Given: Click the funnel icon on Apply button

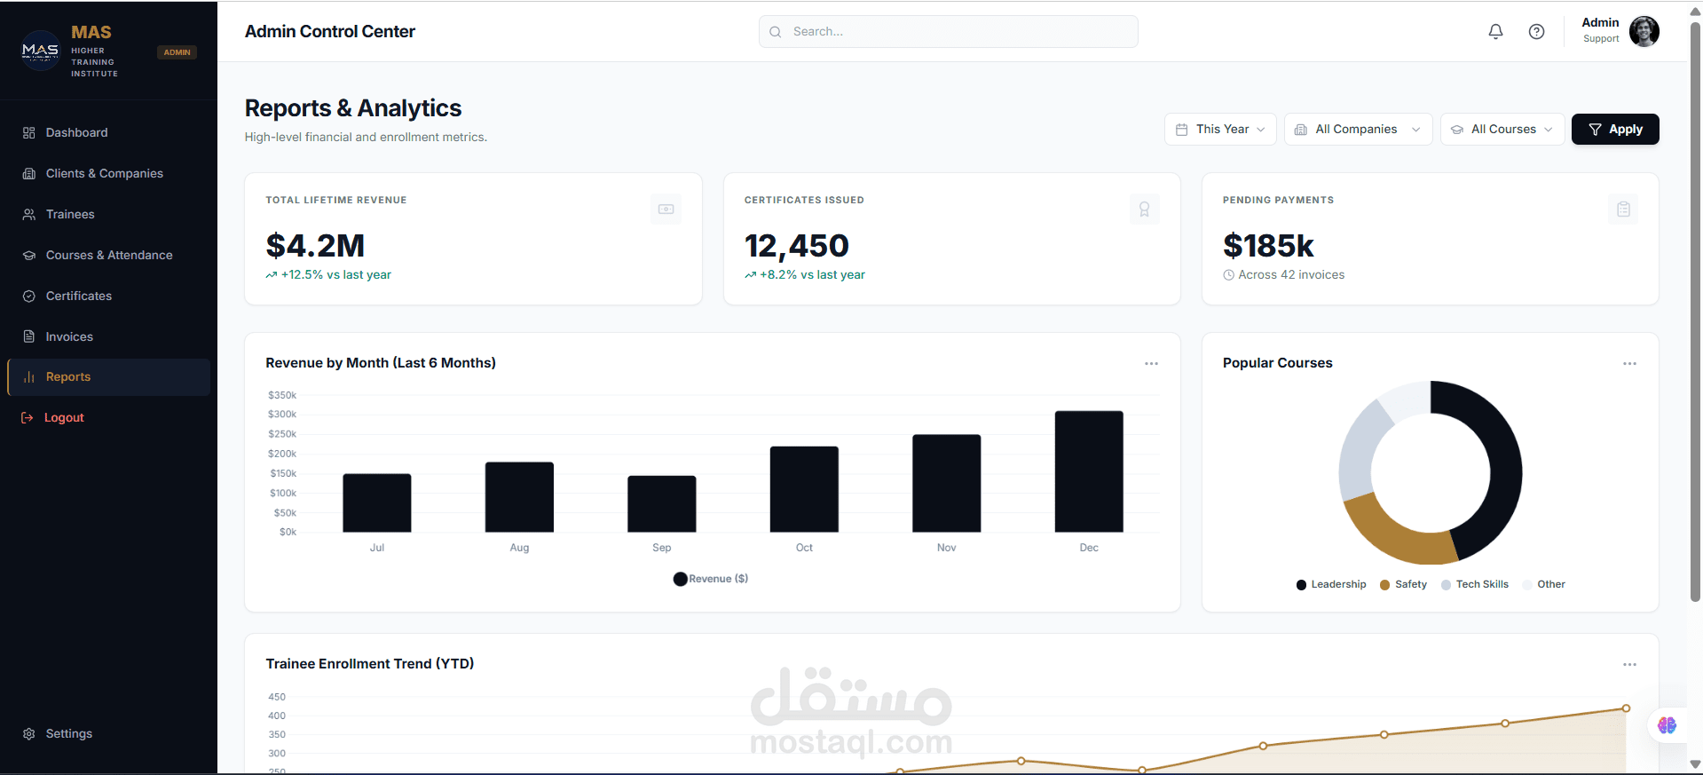Looking at the screenshot, I should (1595, 130).
